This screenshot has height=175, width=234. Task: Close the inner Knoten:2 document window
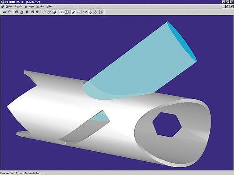pos(232,6)
